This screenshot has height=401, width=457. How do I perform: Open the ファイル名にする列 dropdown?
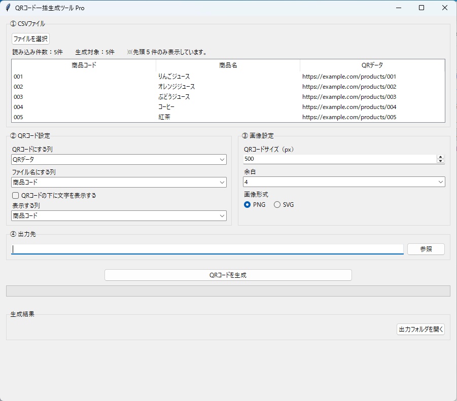tap(119, 183)
